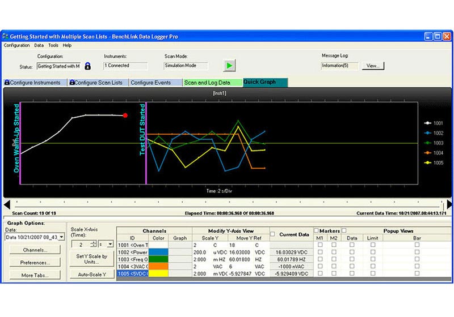
Task: Select channel row 1003 <Freq O
Action: pyautogui.click(x=133, y=259)
